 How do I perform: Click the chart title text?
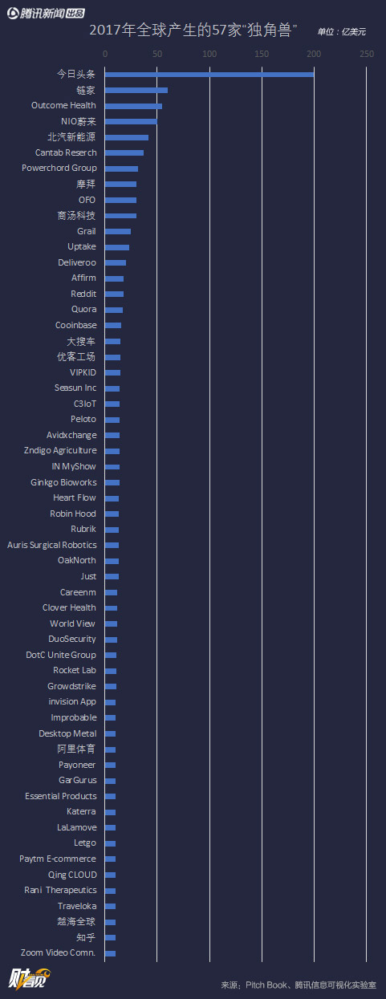point(194,31)
